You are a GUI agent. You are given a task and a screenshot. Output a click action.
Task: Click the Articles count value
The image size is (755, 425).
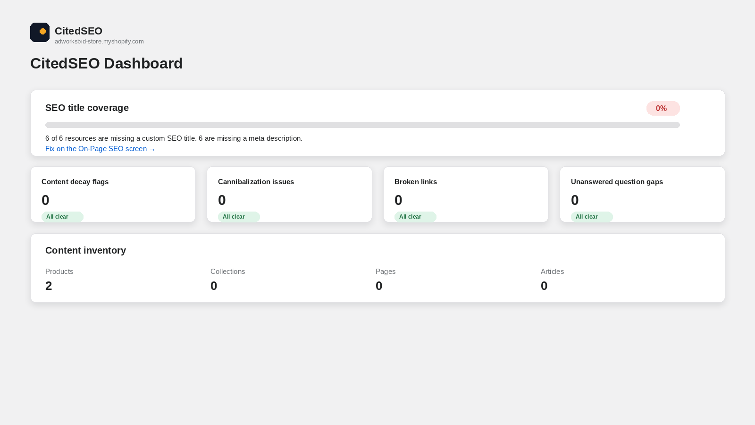[544, 286]
